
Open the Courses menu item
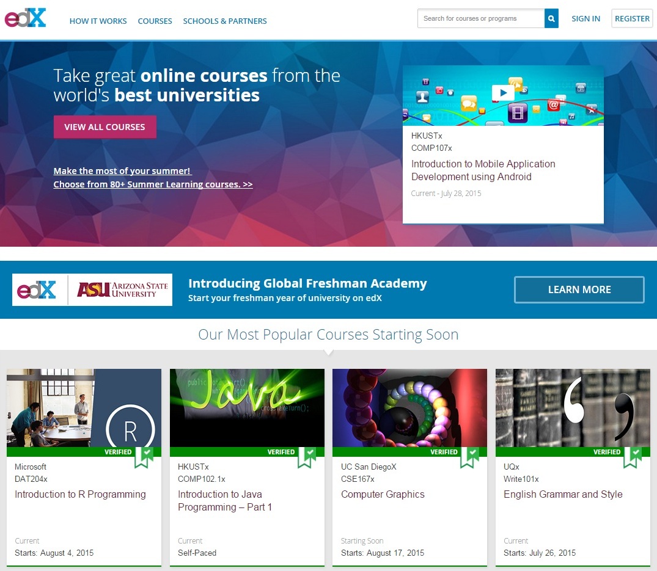[155, 21]
